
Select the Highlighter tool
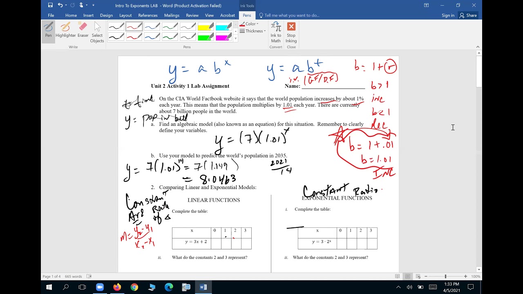click(x=65, y=31)
